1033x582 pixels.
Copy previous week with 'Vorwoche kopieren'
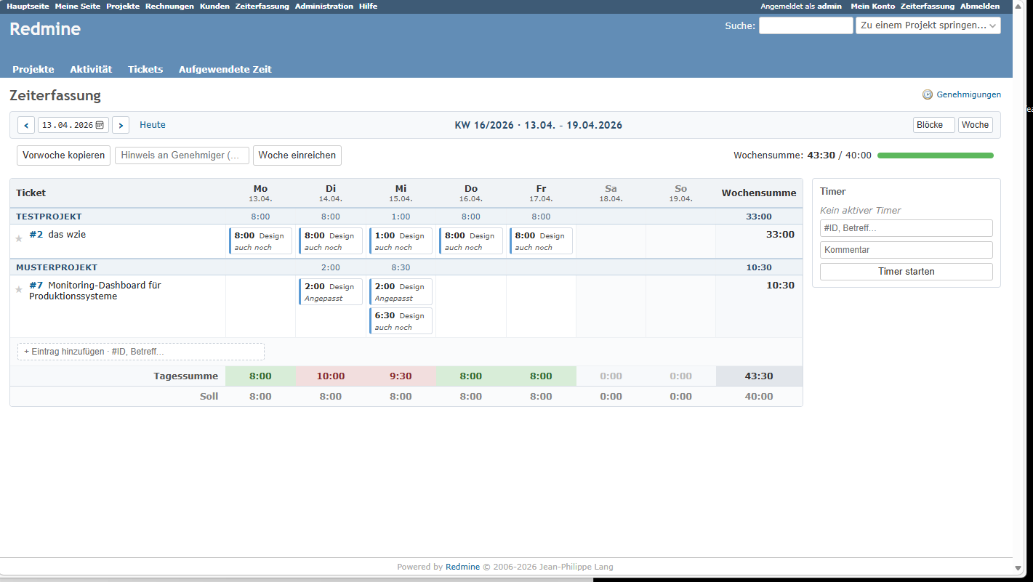point(63,155)
